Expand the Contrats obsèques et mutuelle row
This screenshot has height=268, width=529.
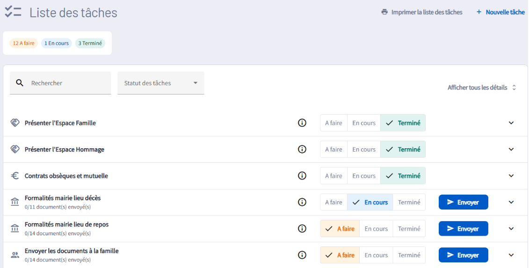point(511,176)
